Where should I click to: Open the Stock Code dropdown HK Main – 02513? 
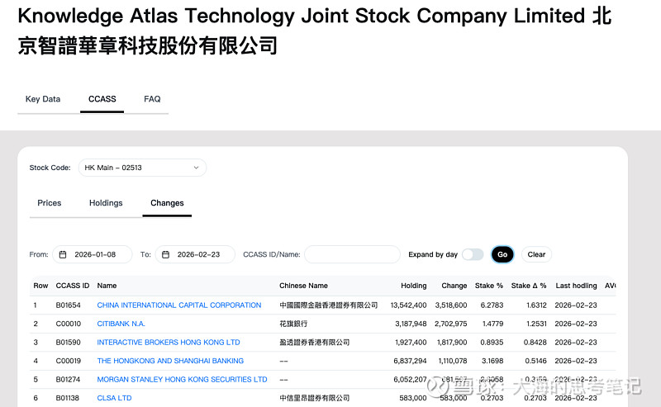click(142, 168)
